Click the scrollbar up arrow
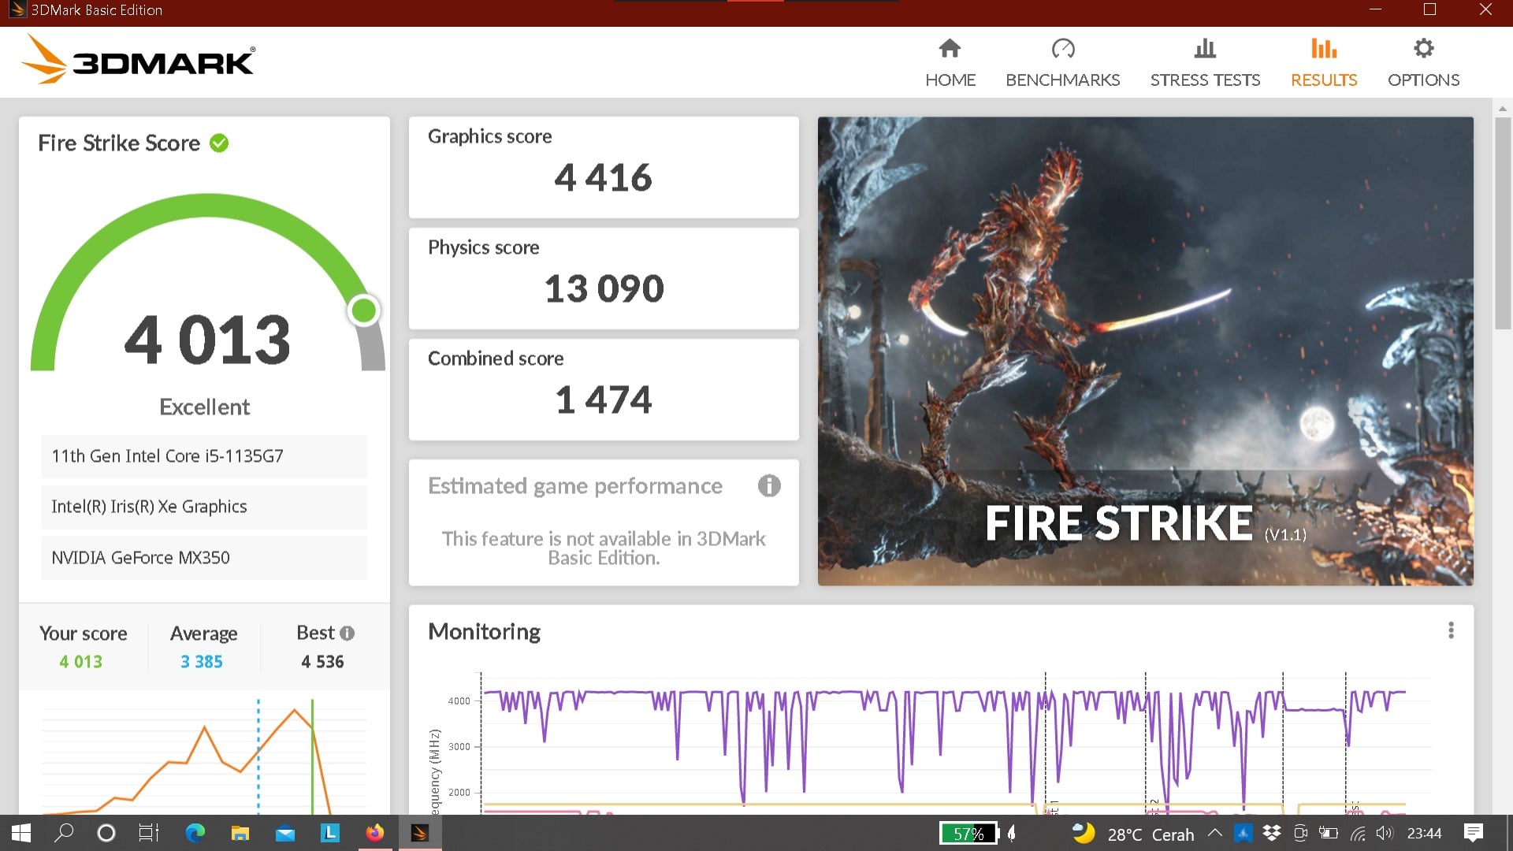The height and width of the screenshot is (851, 1513). point(1502,108)
